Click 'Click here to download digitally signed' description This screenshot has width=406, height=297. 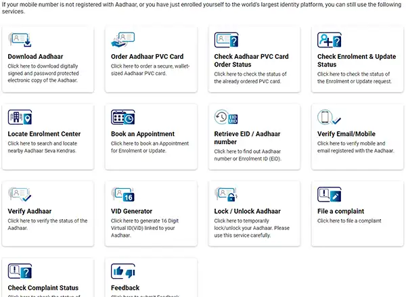point(43,73)
